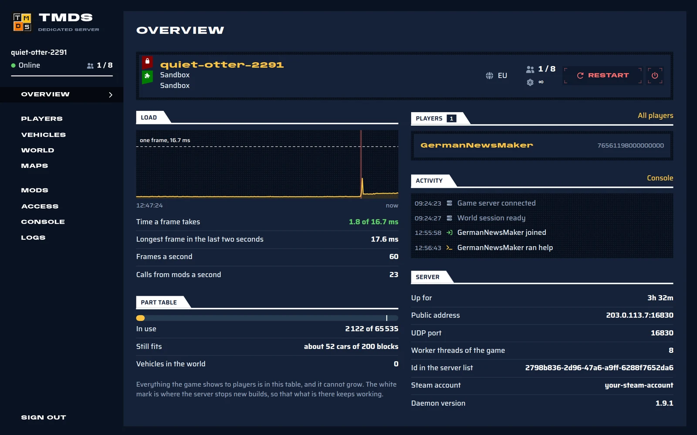Click the sidebar players count icon
This screenshot has width=697, height=435.
coord(90,66)
